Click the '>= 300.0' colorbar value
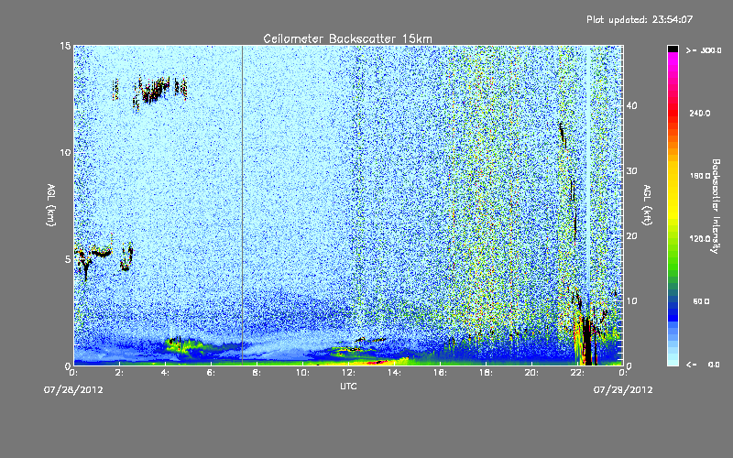 click(704, 50)
